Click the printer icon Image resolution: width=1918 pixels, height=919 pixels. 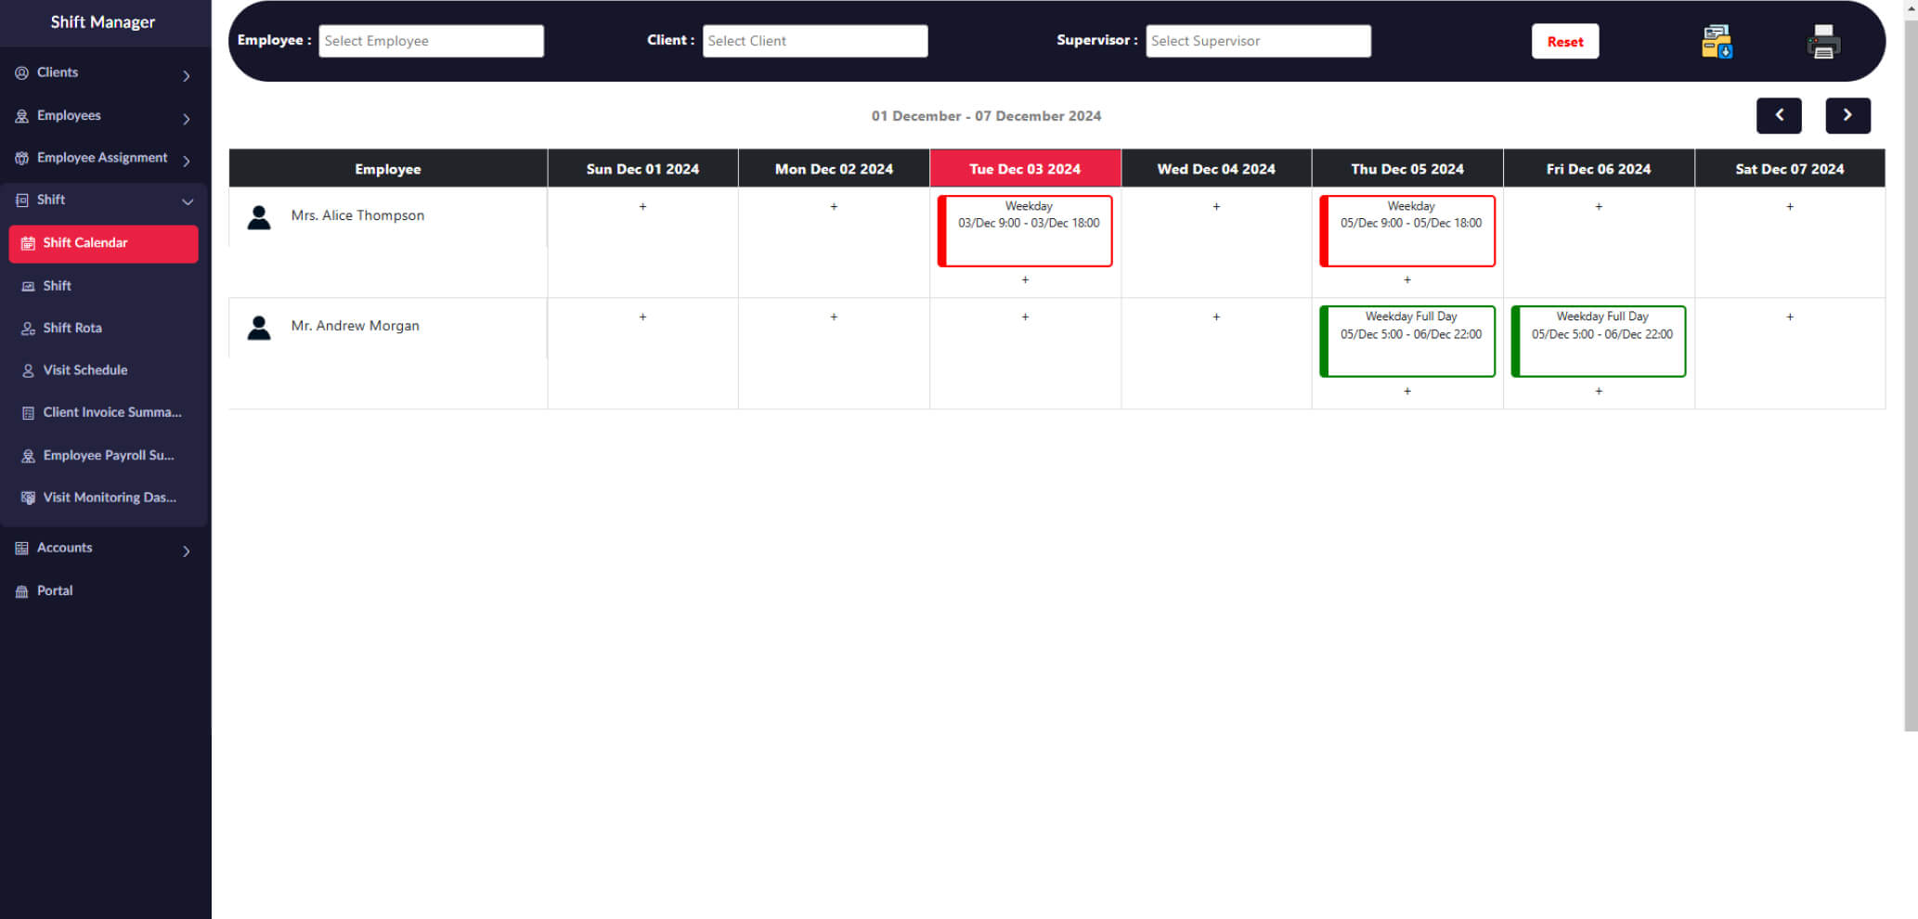tap(1823, 42)
